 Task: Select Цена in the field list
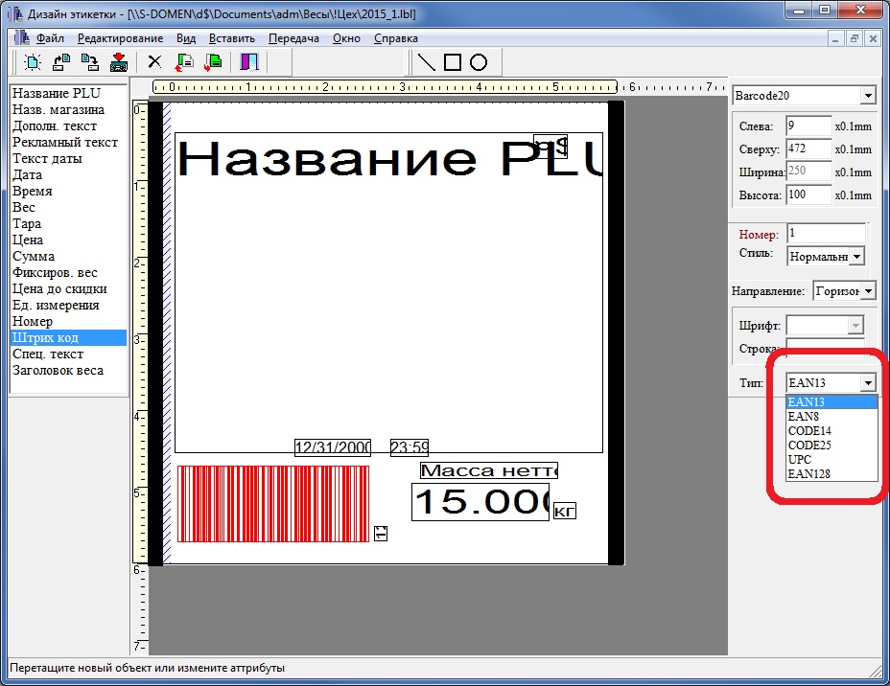tap(28, 240)
